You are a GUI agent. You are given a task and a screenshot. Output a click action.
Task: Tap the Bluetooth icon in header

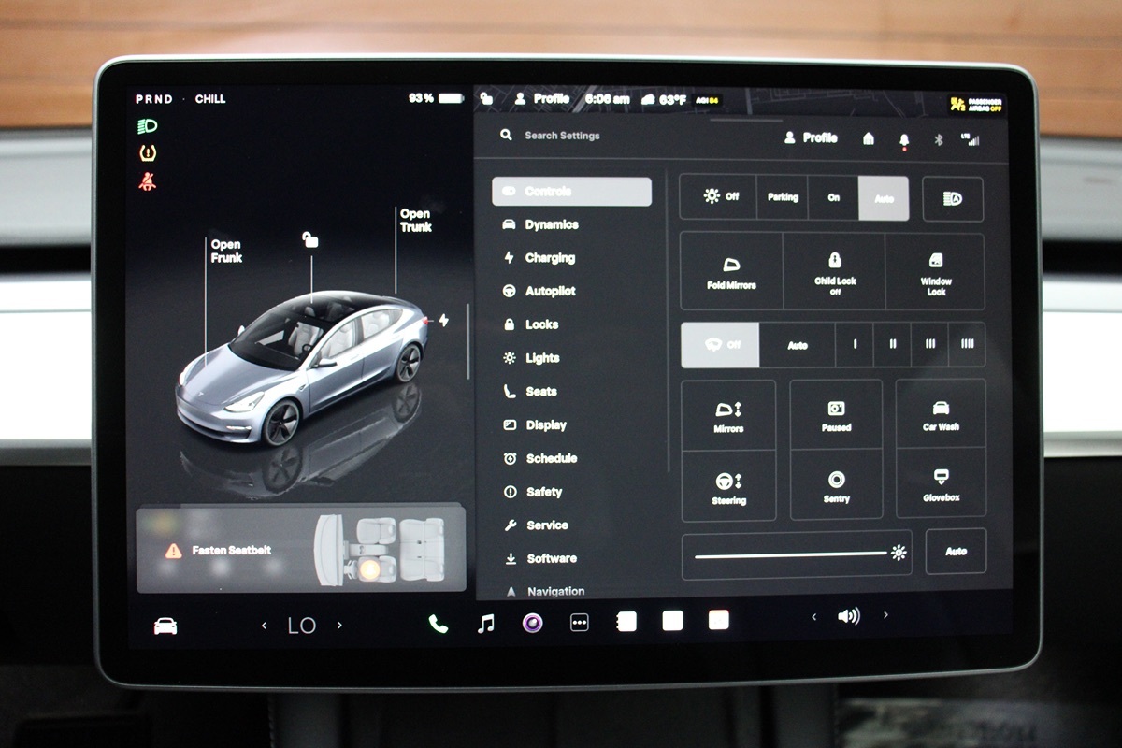pyautogui.click(x=940, y=139)
